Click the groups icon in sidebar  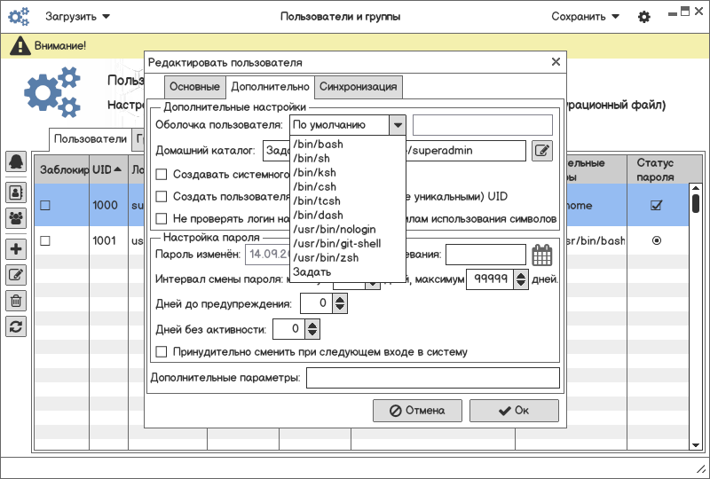tap(16, 216)
